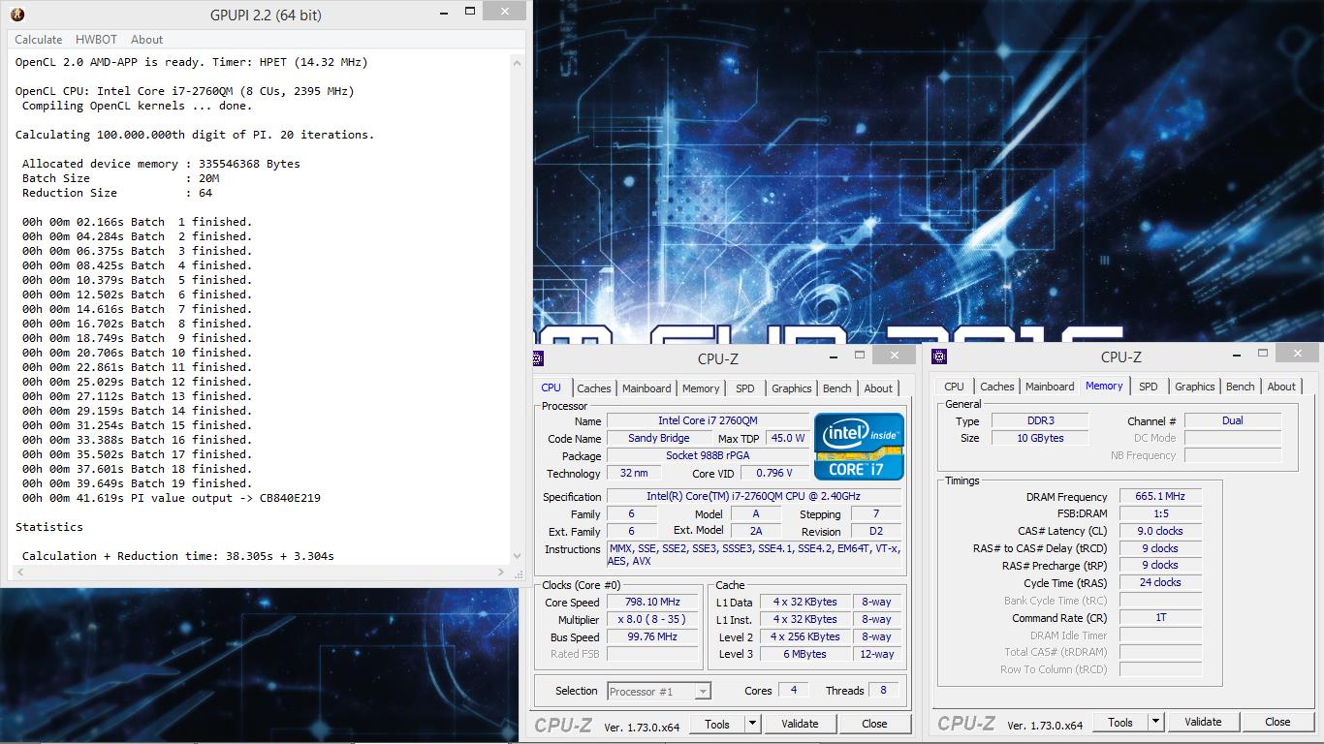
Task: Click the Core Speed value 798.10 MHz
Action: 652,603
